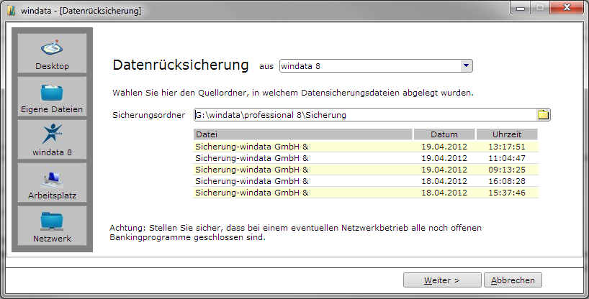Click windata app icon in title bar
This screenshot has height=299, width=589.
(x=12, y=11)
